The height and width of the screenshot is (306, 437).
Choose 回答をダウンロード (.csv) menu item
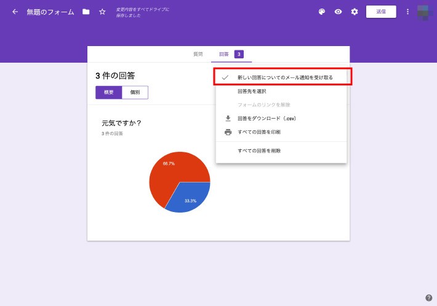click(x=281, y=119)
